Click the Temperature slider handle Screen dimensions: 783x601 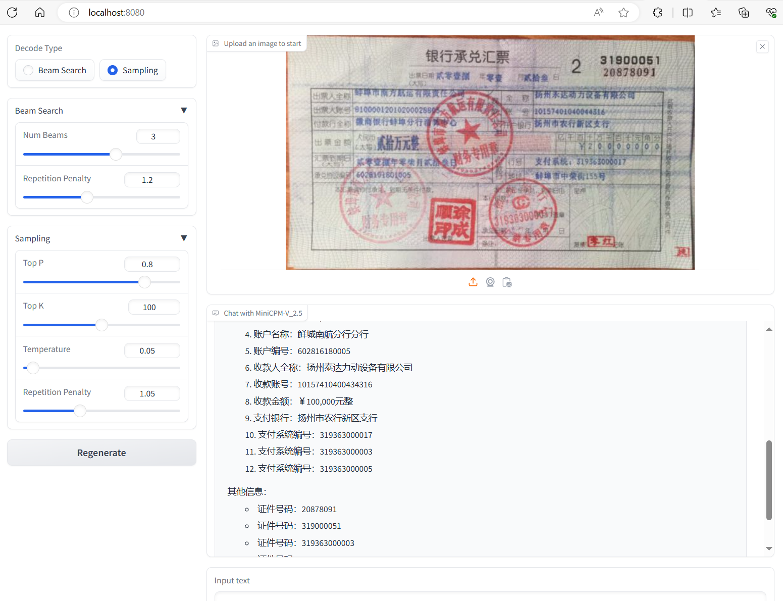33,368
